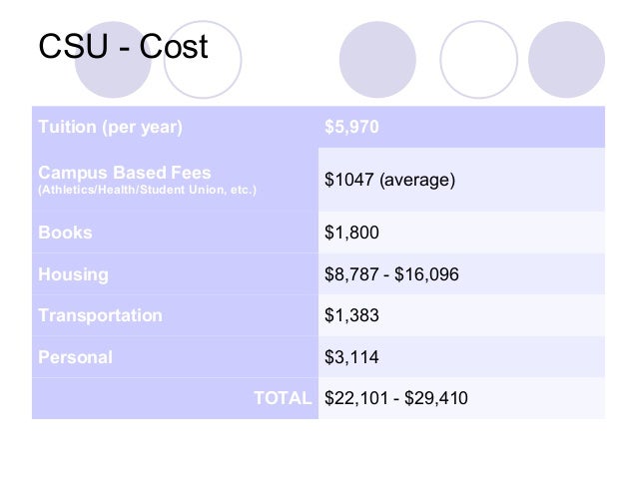637x478 pixels.
Task: Click the Athletics/Health/Student Union subtitle text
Action: (147, 190)
